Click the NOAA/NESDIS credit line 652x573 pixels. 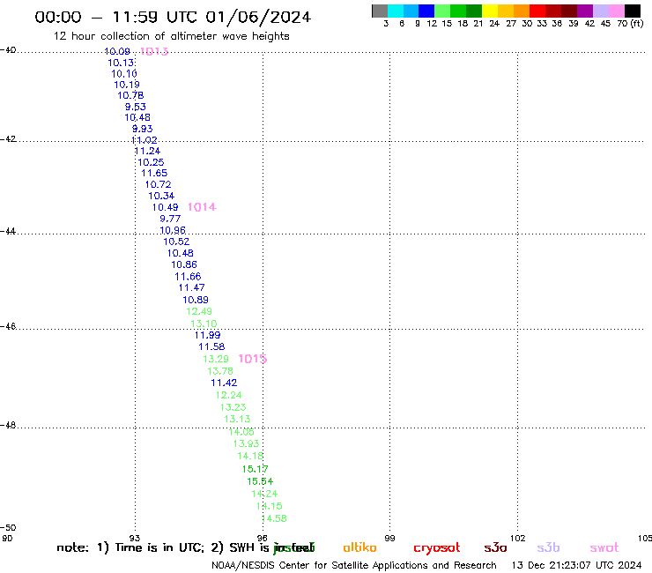[x=354, y=566]
